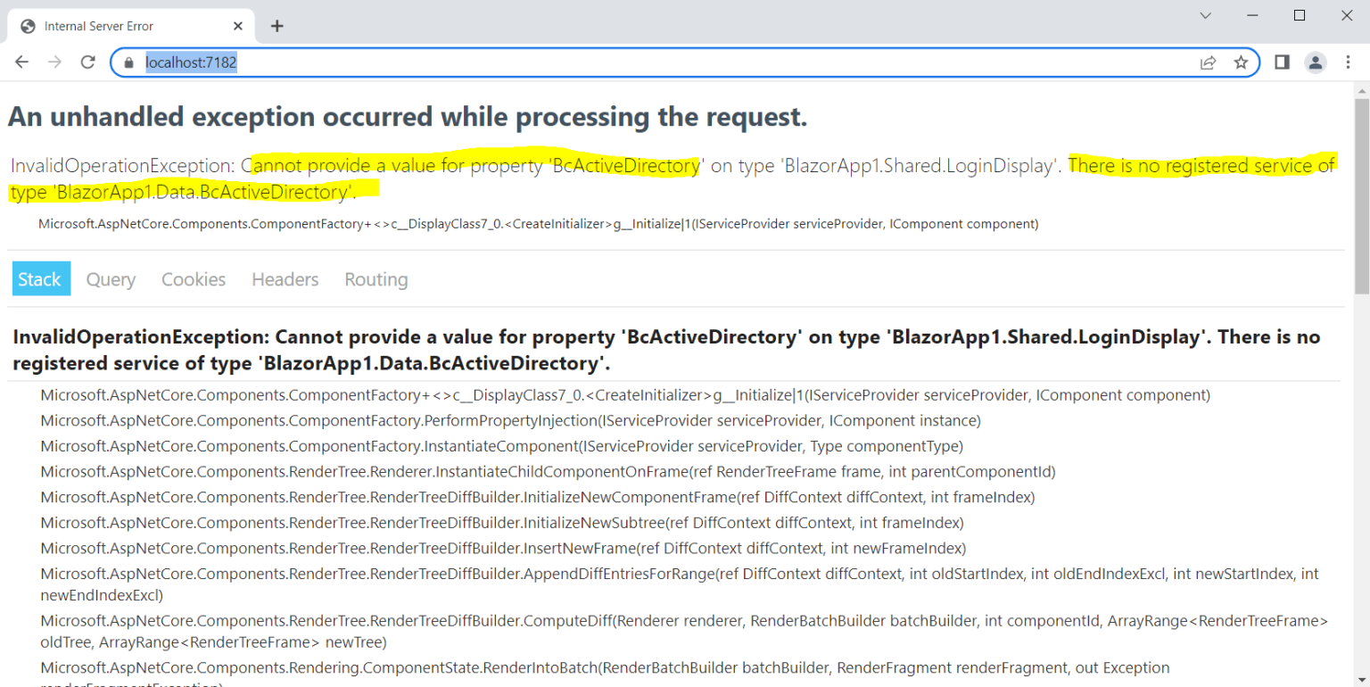Open Chrome's three-dot menu
Viewport: 1370px width, 687px height.
tap(1348, 62)
